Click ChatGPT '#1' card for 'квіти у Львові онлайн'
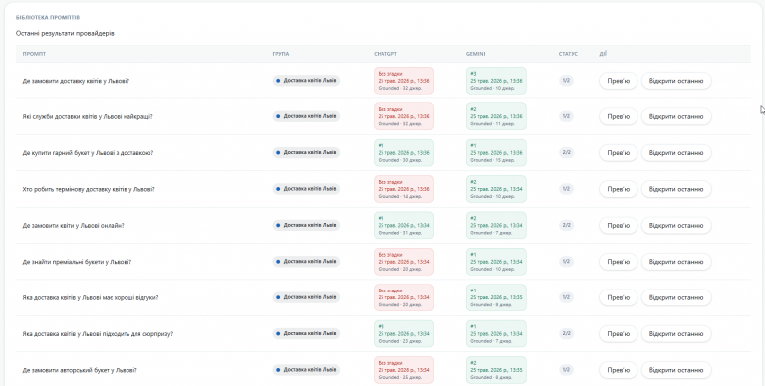Viewport: 765px width, 386px height. point(403,225)
